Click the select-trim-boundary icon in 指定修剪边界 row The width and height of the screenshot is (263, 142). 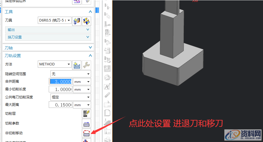click(x=77, y=2)
